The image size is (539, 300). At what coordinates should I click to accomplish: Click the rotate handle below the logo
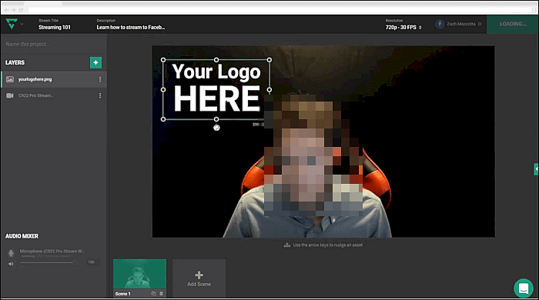click(x=216, y=128)
